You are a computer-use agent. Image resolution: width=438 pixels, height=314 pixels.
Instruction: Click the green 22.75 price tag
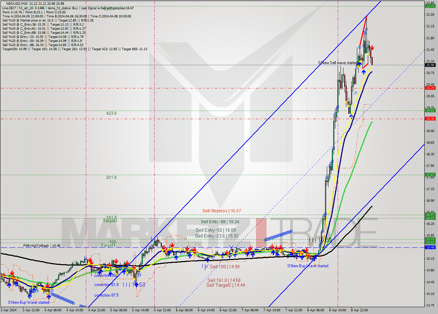click(430, 5)
